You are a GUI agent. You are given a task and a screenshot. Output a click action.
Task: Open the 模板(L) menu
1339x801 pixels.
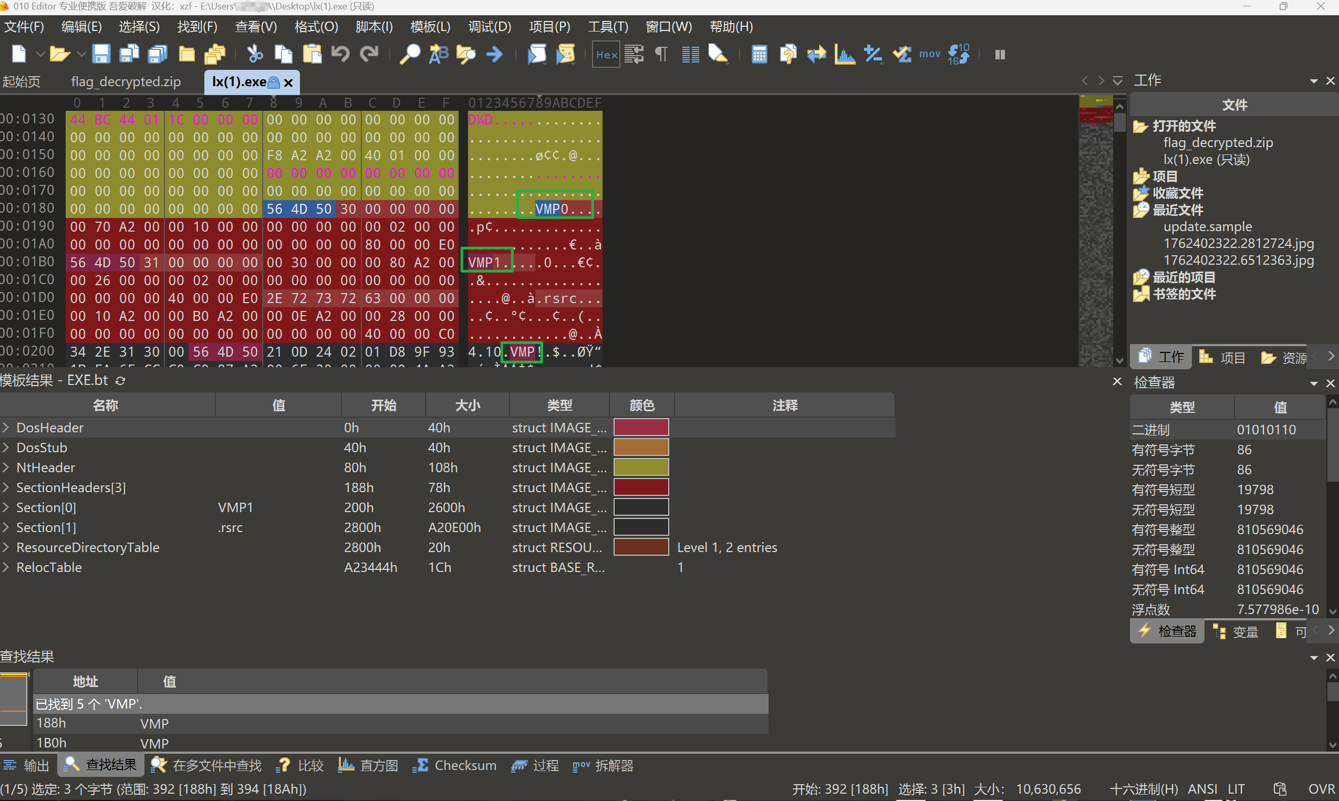tap(430, 26)
